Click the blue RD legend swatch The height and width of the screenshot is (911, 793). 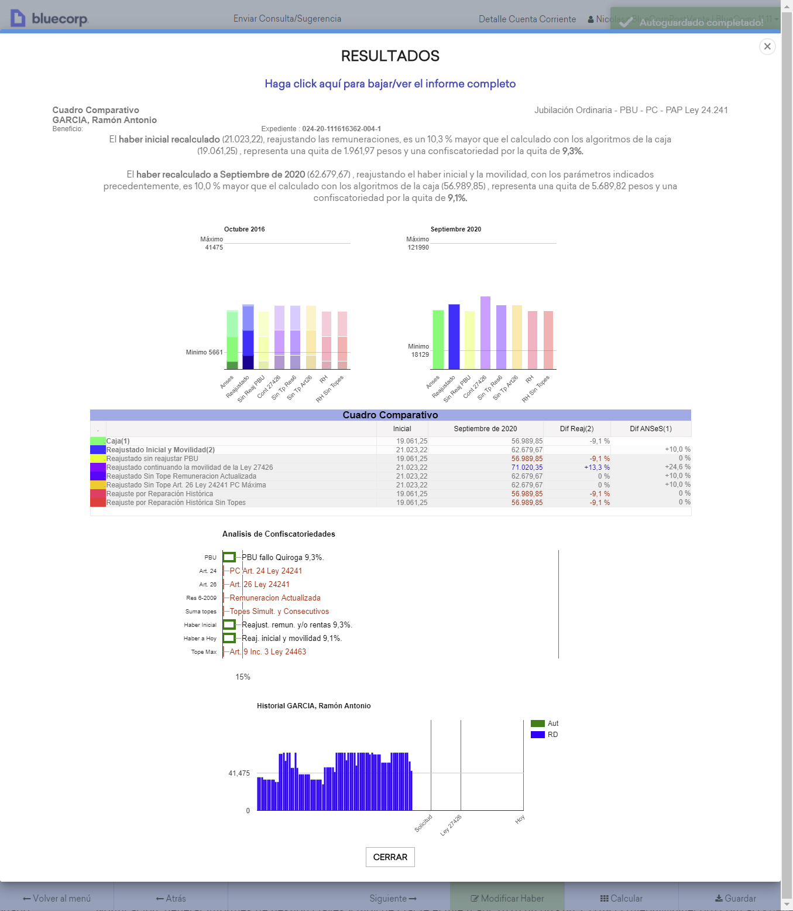tap(538, 735)
